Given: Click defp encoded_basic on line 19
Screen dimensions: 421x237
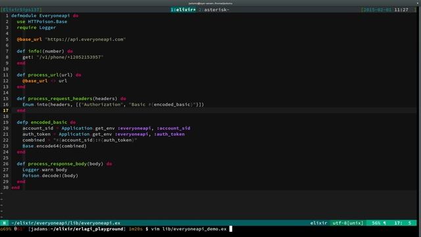Looking at the screenshot, I should tap(42, 122).
